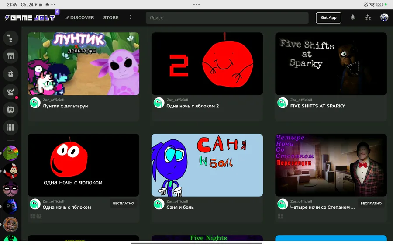The width and height of the screenshot is (393, 246).
Task: Open the sidebar game library icon
Action: pyautogui.click(x=10, y=128)
